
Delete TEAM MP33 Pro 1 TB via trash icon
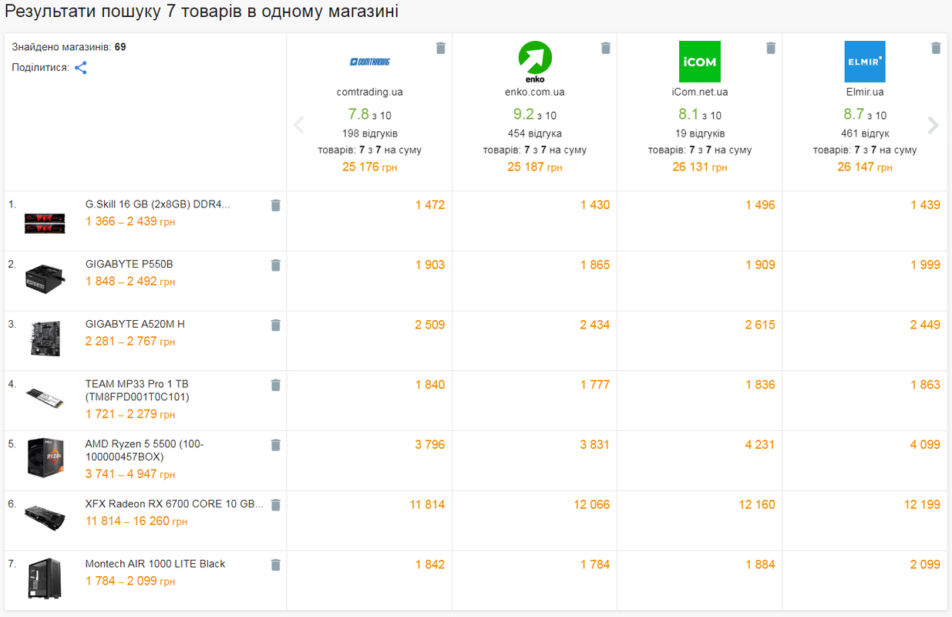tap(276, 385)
